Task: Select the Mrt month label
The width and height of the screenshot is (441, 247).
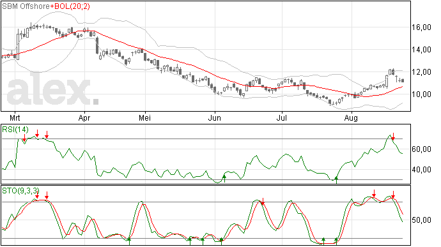Action: pos(15,117)
